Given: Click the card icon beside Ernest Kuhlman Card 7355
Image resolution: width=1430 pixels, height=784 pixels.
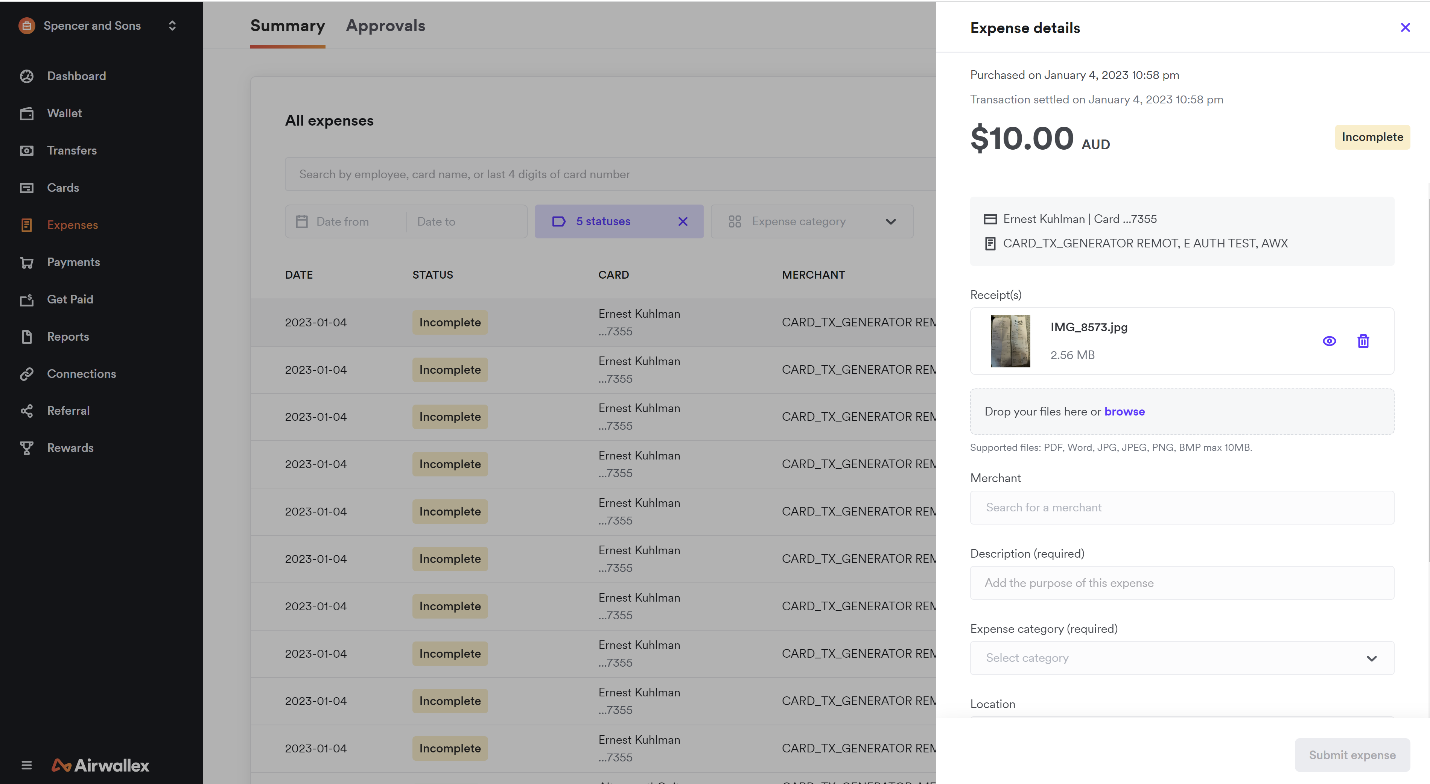Looking at the screenshot, I should [990, 219].
